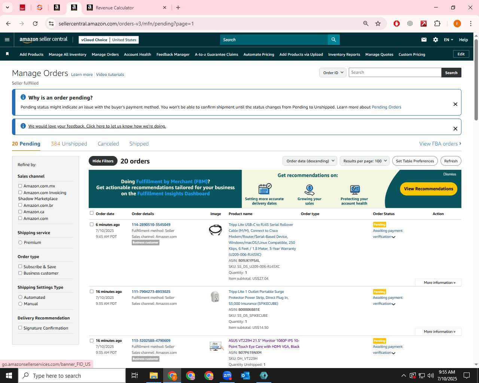Open Manage All Inventory in the navigation bar
The image size is (479, 383).
(67, 54)
